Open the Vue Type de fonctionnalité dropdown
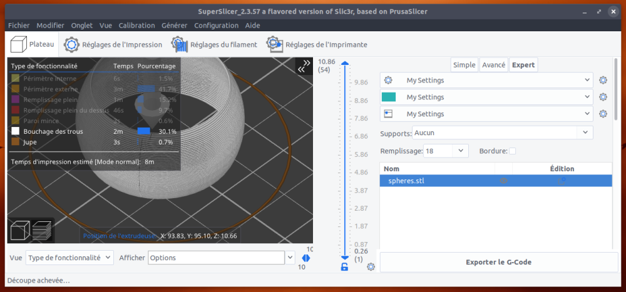 [69, 258]
